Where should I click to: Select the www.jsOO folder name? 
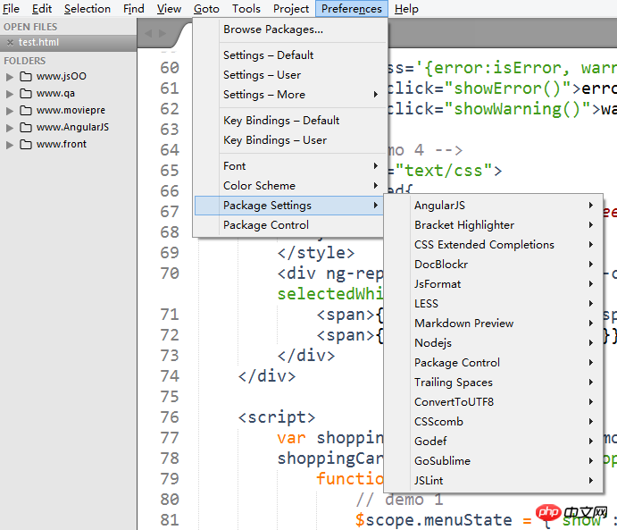click(62, 76)
